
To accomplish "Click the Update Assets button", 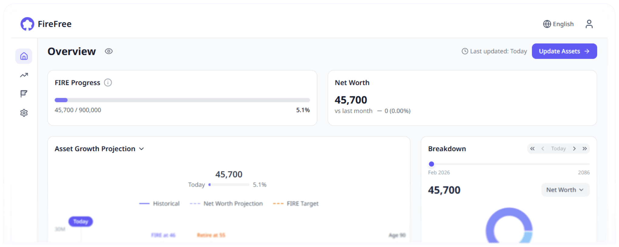I will pyautogui.click(x=564, y=51).
